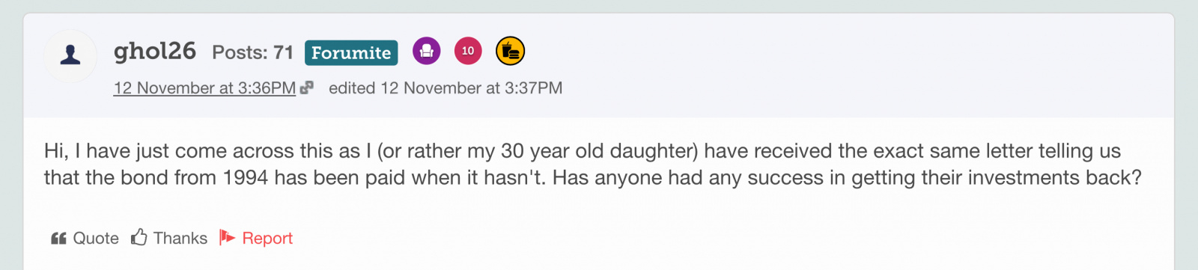Click the default user avatar for ghol26
1198x270 pixels.
pos(70,55)
